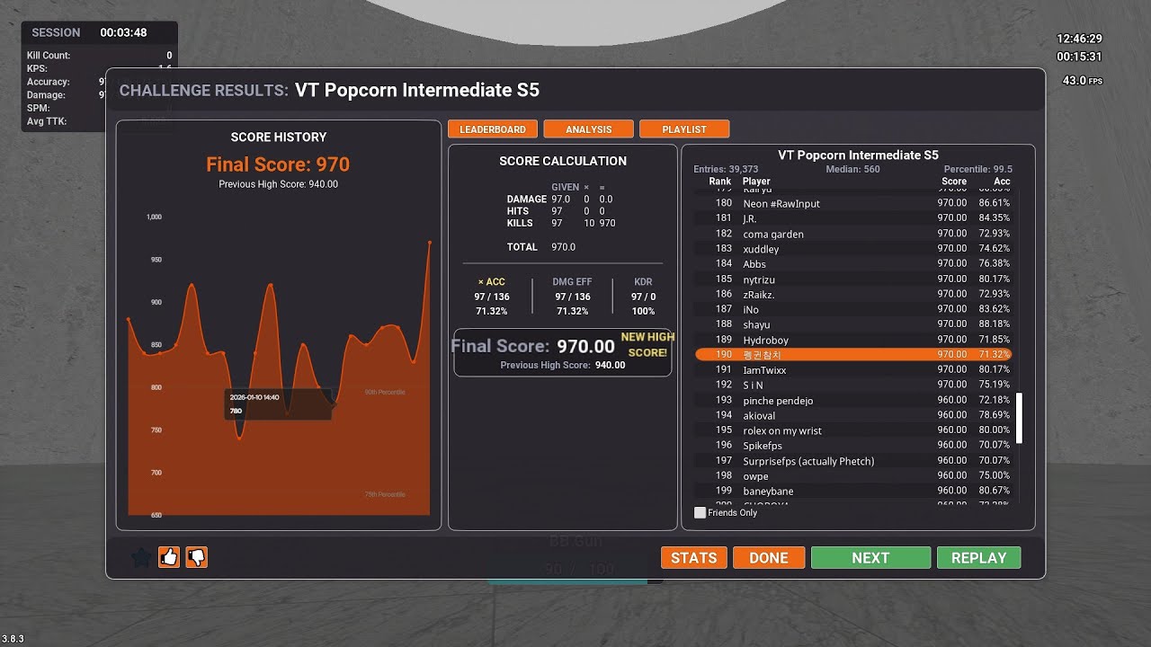Favorite scenario with the star icon
The width and height of the screenshot is (1151, 647).
141,558
